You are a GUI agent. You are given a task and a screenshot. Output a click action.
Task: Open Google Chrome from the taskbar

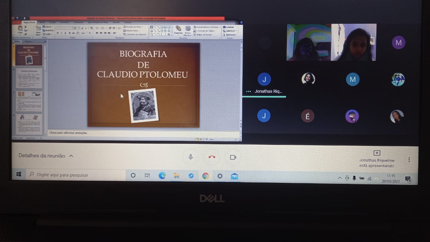205,176
